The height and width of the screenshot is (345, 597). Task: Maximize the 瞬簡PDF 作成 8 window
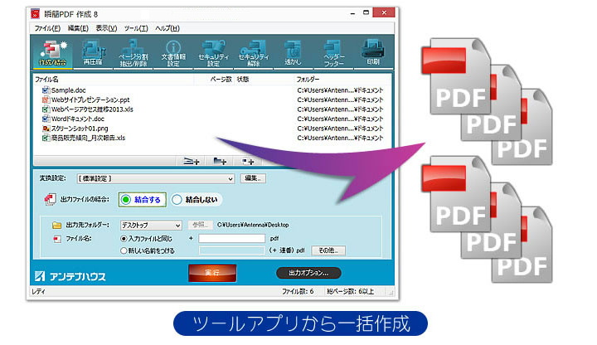(x=366, y=12)
